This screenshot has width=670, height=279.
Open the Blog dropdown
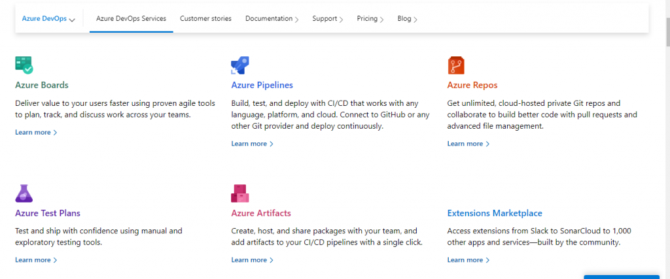(x=407, y=19)
